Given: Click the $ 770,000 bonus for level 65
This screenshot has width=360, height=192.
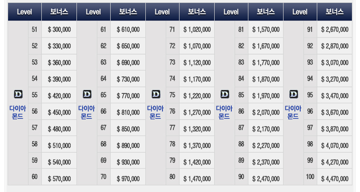Looking at the screenshot, I should [128, 95].
